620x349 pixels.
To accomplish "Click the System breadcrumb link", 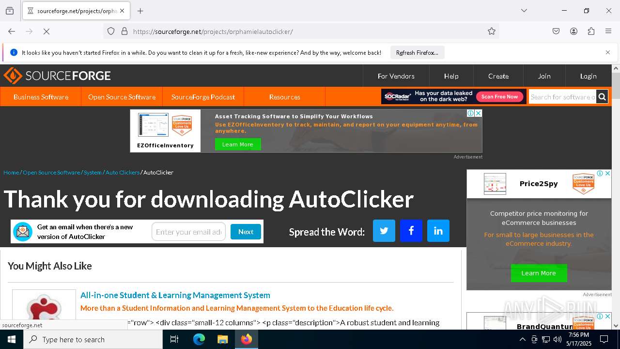I will point(93,173).
